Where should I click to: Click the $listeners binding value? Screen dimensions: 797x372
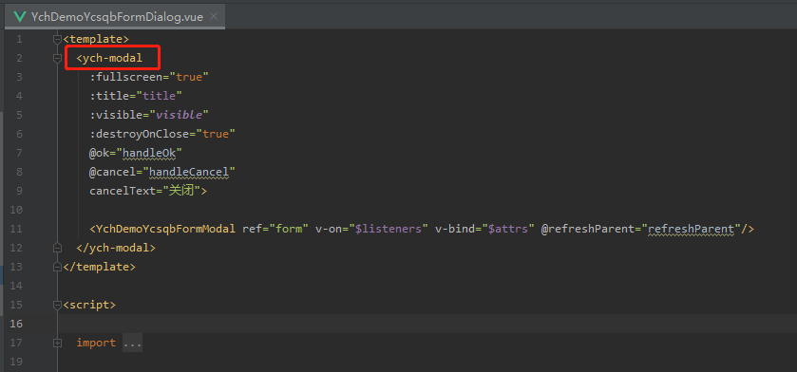pos(389,230)
